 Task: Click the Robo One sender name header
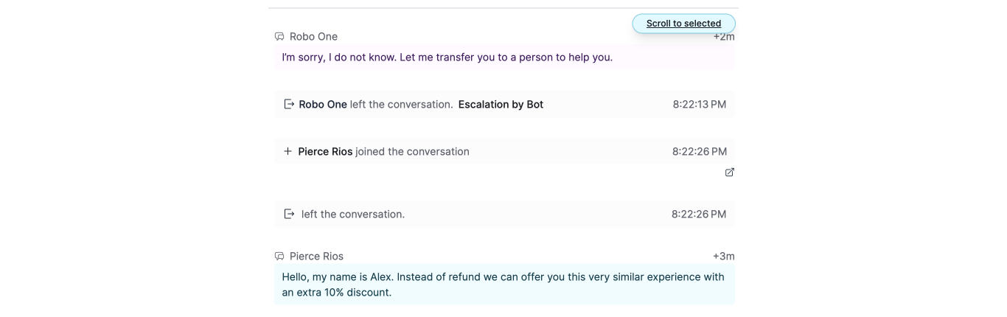click(314, 37)
